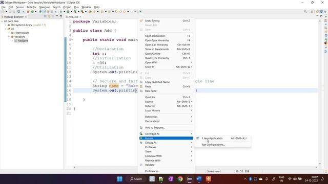Click the taskbar Search box
Image resolution: width=328 pixels, height=184 pixels.
[x=136, y=179]
